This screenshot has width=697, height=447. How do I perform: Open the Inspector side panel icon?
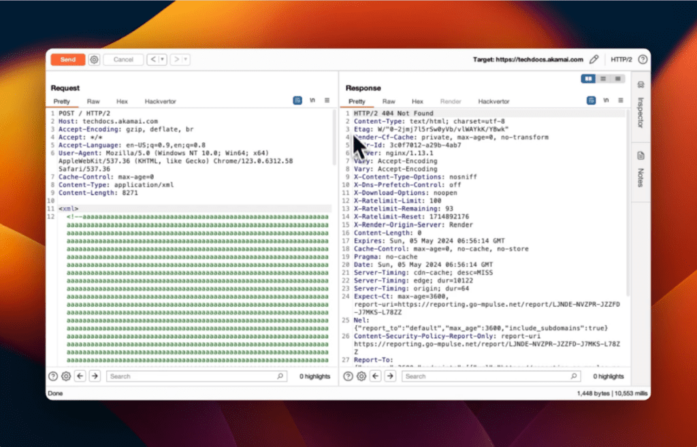pos(641,84)
